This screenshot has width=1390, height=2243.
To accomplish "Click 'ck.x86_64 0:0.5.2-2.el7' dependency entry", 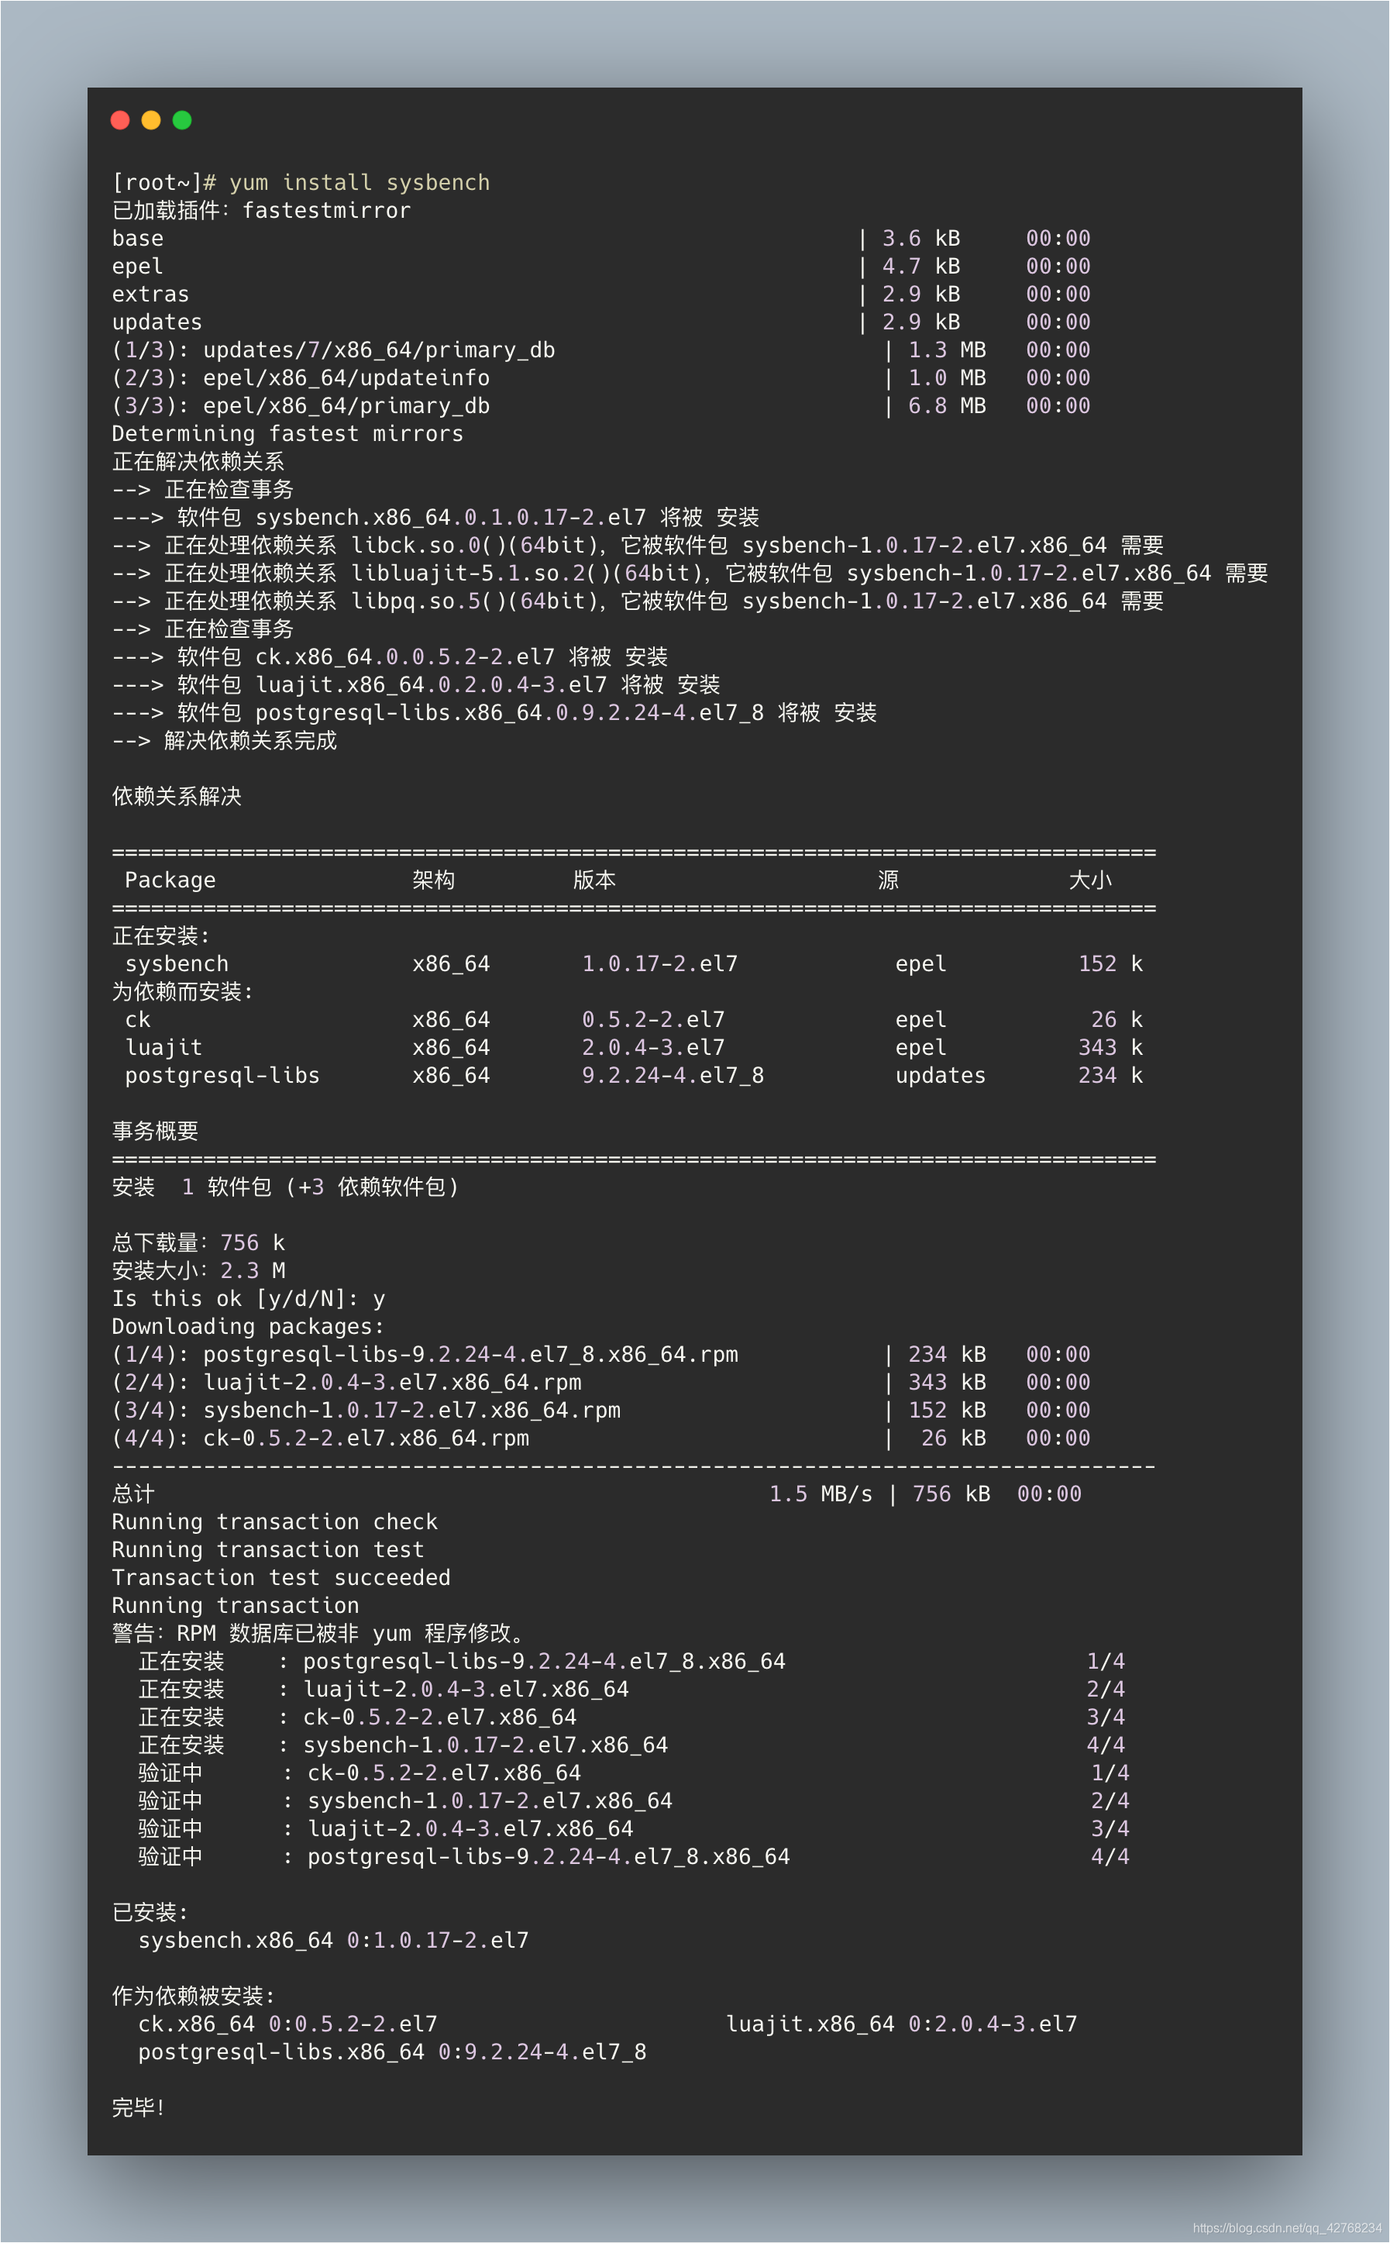I will click(x=287, y=2024).
